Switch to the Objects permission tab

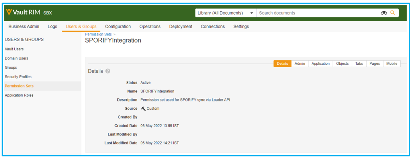click(x=342, y=64)
